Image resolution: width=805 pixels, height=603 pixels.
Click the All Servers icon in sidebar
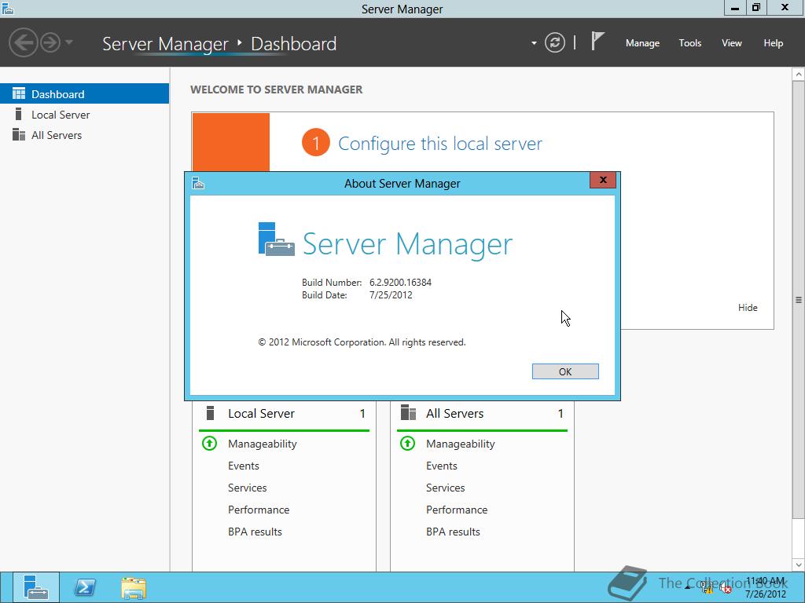point(19,134)
